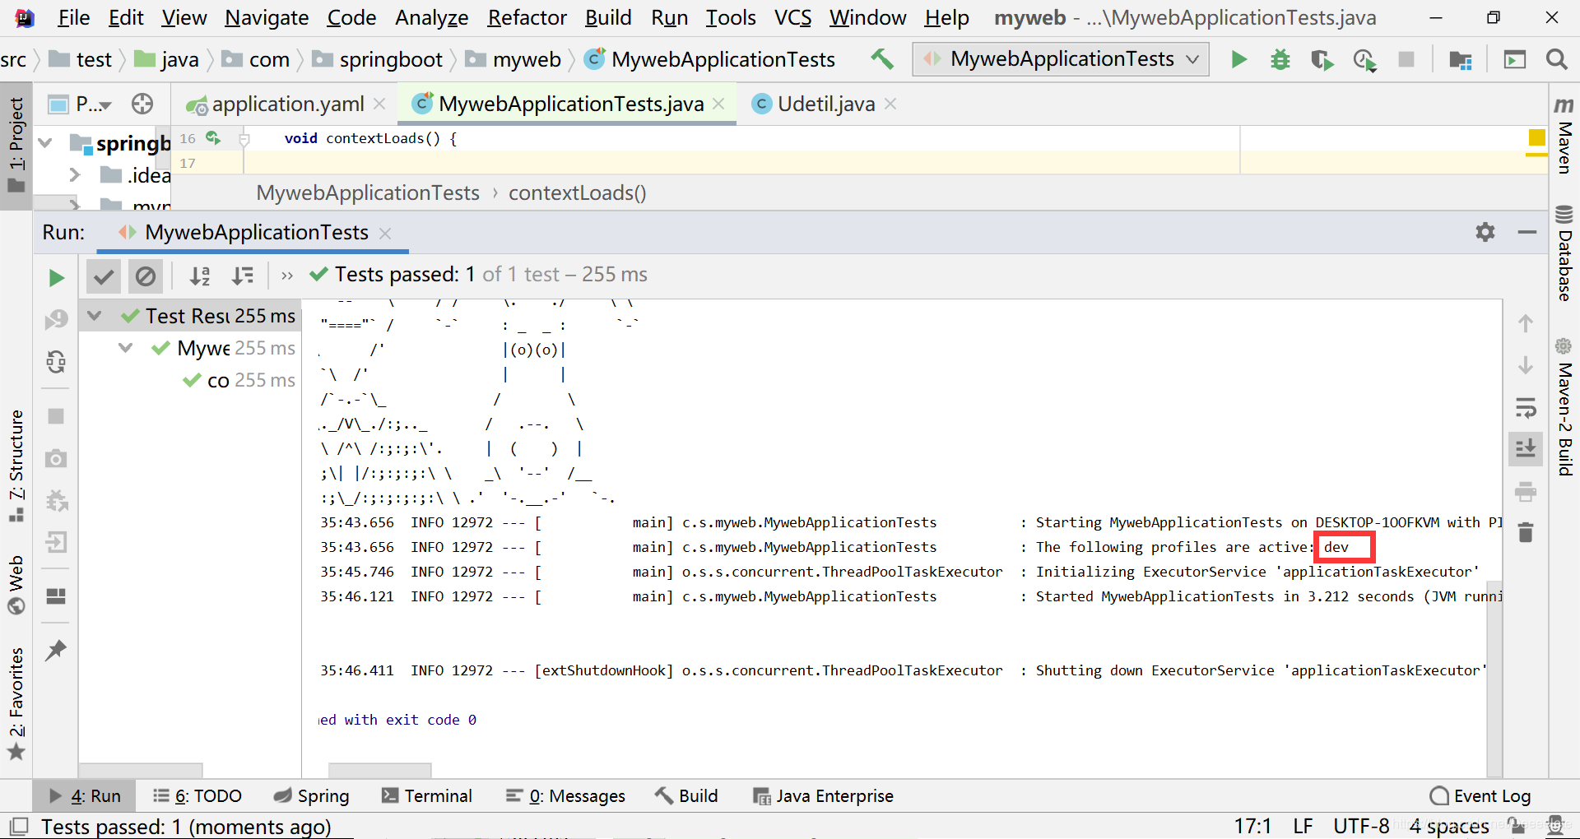The image size is (1580, 839).
Task: Click Down the Stack Trace arrow
Action: coord(1526,364)
